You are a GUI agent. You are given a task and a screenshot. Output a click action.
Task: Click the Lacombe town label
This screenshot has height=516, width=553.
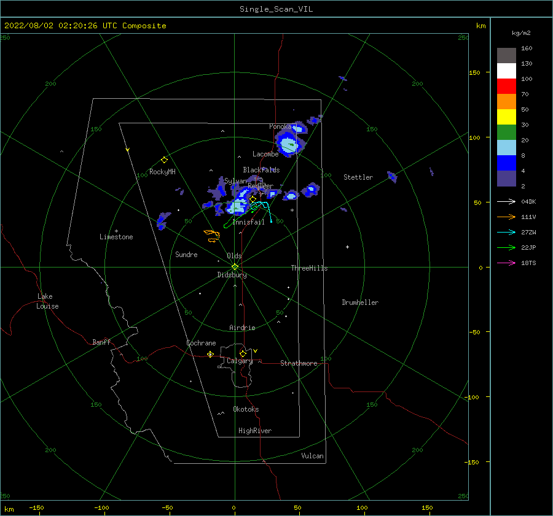tap(265, 154)
